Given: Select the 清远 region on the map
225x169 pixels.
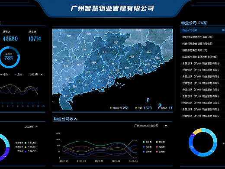Looking at the screenshot, I should point(104,52).
